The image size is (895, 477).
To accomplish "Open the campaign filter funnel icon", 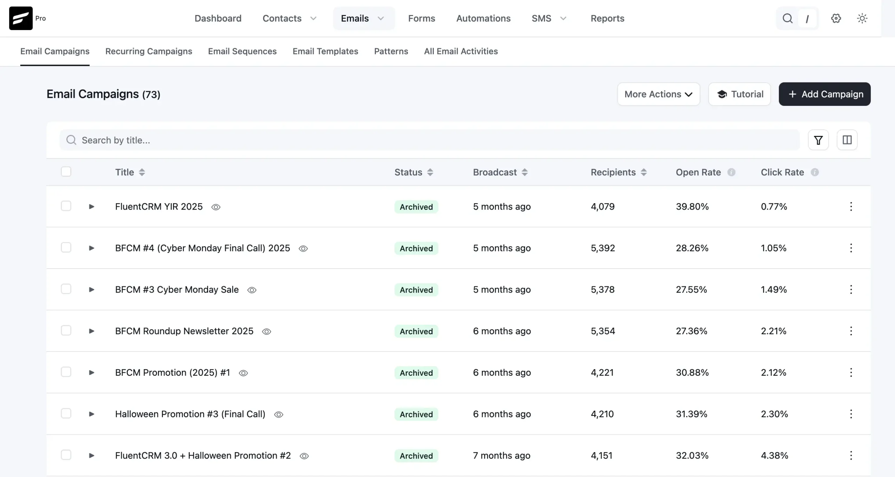I will pyautogui.click(x=818, y=140).
